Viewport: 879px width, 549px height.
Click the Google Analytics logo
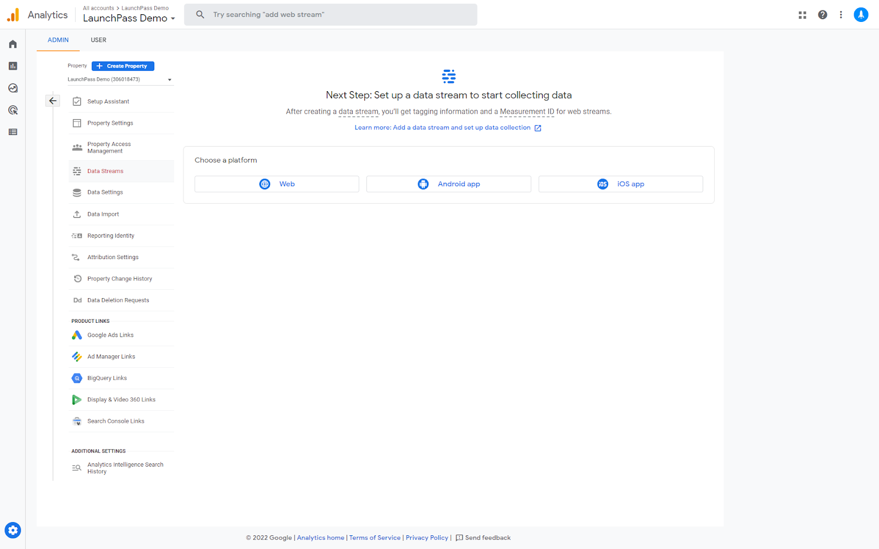tap(12, 14)
